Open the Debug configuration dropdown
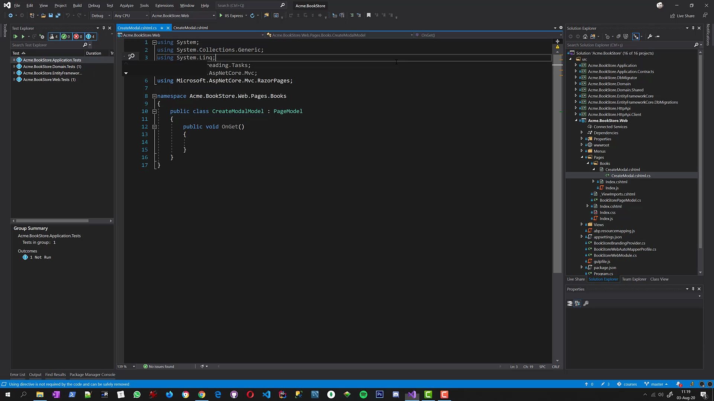 pos(101,16)
